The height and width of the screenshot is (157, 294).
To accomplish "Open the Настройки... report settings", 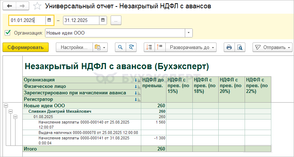I will click(73, 47).
